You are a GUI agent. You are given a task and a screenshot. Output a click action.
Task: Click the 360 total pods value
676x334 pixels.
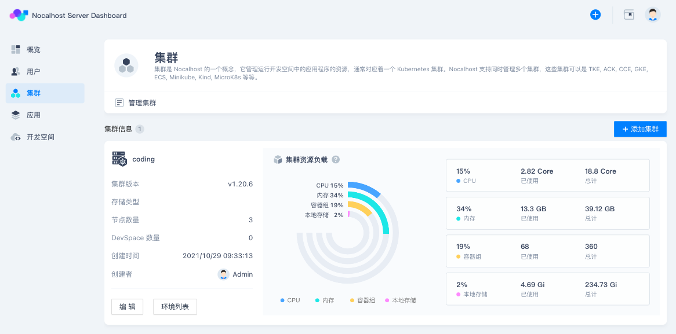(x=591, y=247)
